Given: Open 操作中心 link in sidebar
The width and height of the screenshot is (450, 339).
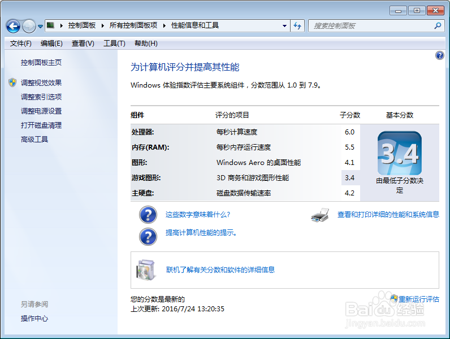Looking at the screenshot, I should point(34,318).
